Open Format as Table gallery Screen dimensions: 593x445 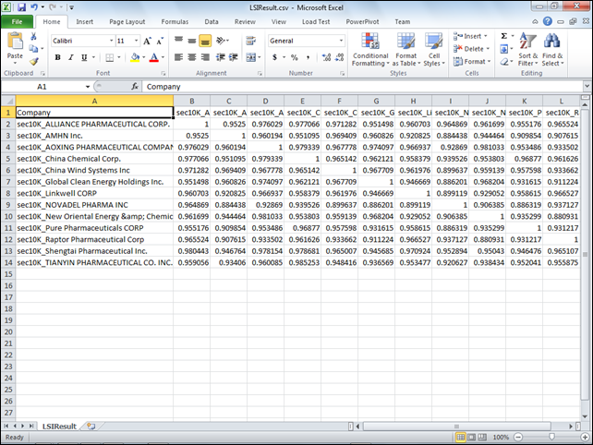(x=405, y=50)
